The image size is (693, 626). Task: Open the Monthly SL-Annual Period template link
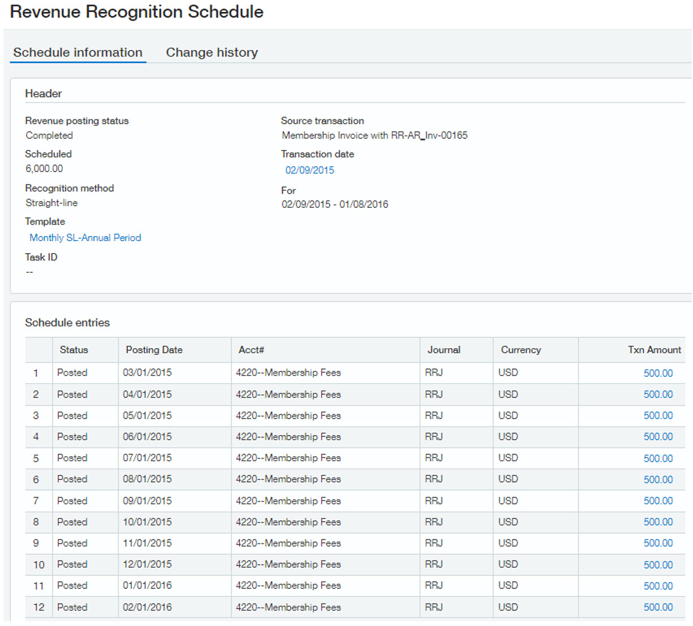85,238
